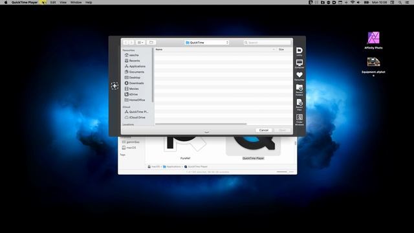Screen dimensions: 414x233
Task: Open the Recent Files icon
Action: coord(299,105)
